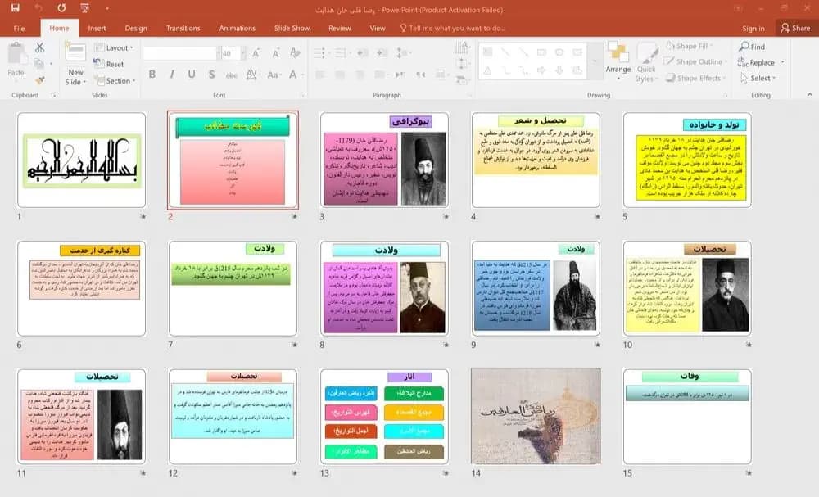This screenshot has height=497, width=819.
Task: Switch to the Animations tab
Action: pyautogui.click(x=238, y=28)
